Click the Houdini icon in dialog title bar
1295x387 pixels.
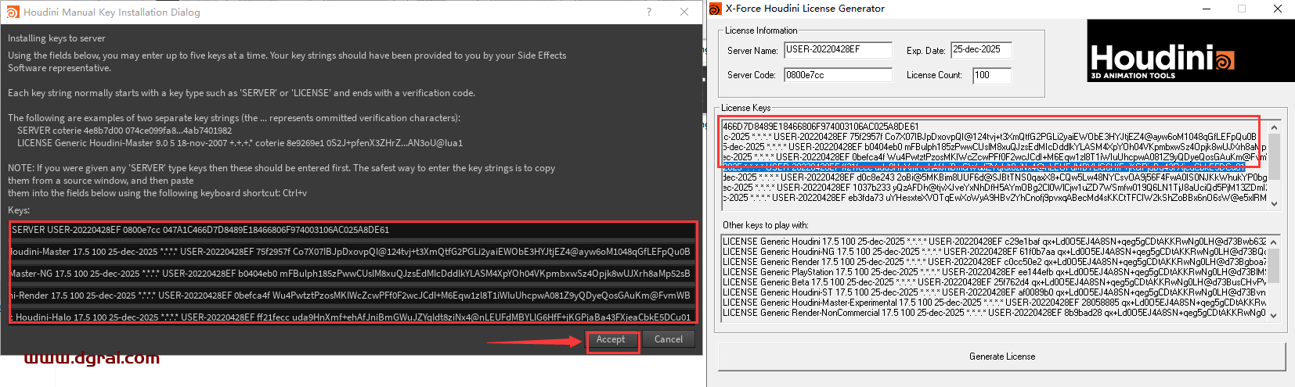12,12
